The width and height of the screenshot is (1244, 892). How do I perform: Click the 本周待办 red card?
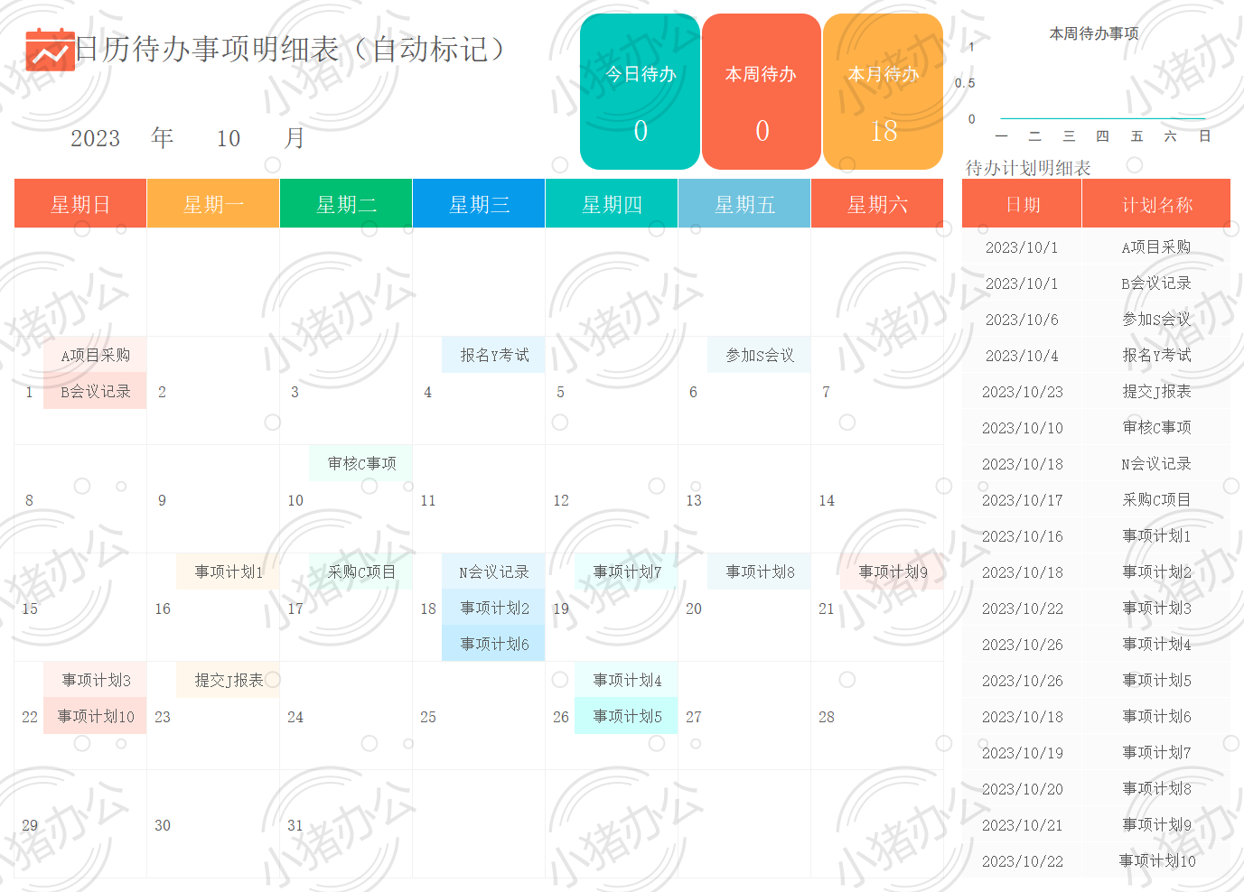point(762,91)
